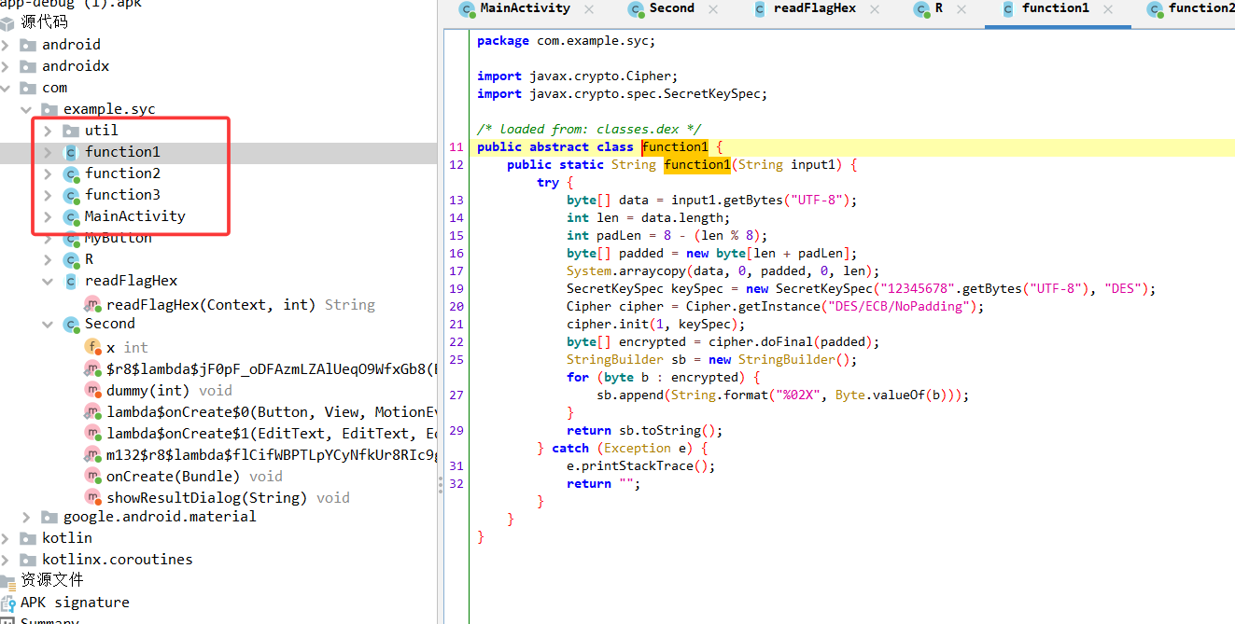The image size is (1235, 624).
Task: Click the method icon beside showResultDialog
Action: tap(92, 497)
